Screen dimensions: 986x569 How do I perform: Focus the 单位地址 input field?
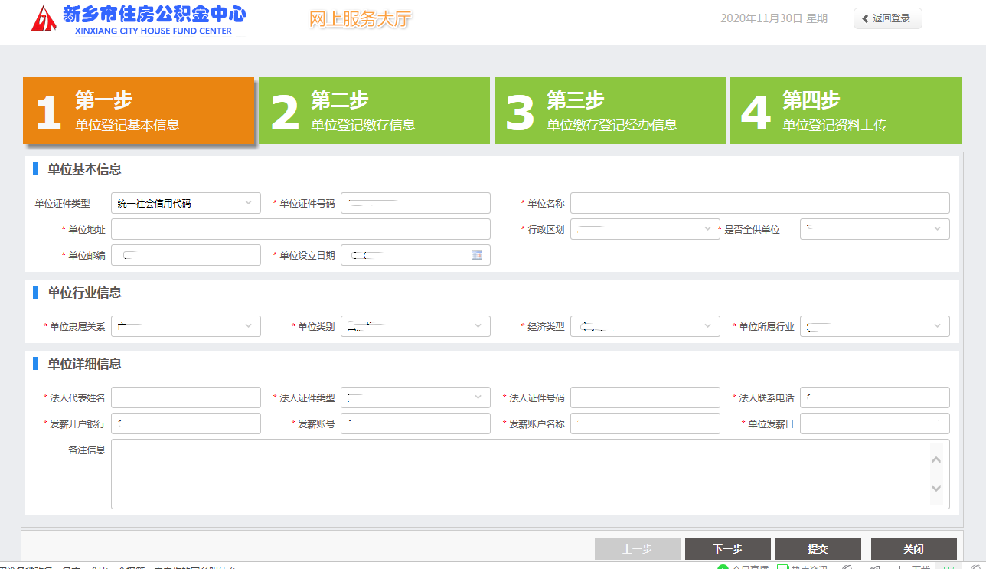(301, 229)
